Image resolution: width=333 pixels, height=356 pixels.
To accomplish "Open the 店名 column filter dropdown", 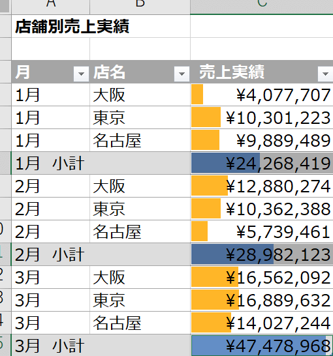I will 182,74.
